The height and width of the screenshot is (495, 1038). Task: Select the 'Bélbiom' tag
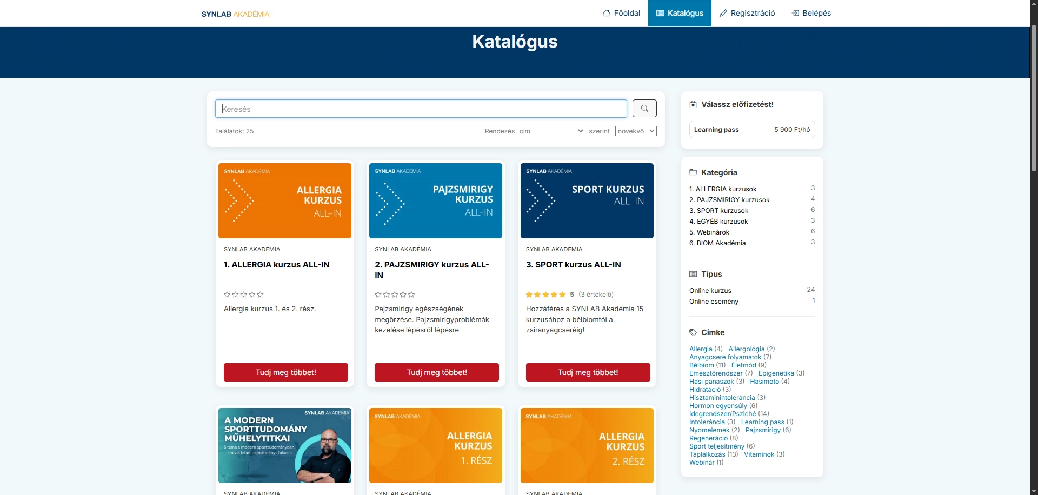(701, 365)
